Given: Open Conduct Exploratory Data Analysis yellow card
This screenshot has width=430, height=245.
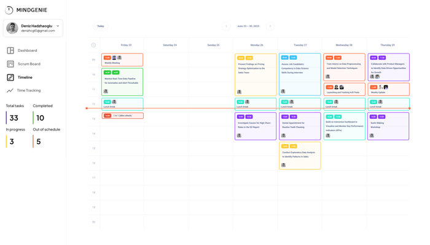Looking at the screenshot, I should (300, 156).
